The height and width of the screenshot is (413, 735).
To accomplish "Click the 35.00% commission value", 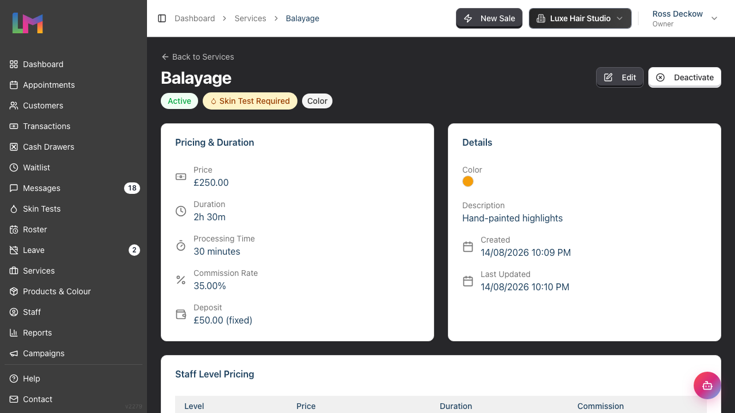I will (x=210, y=286).
